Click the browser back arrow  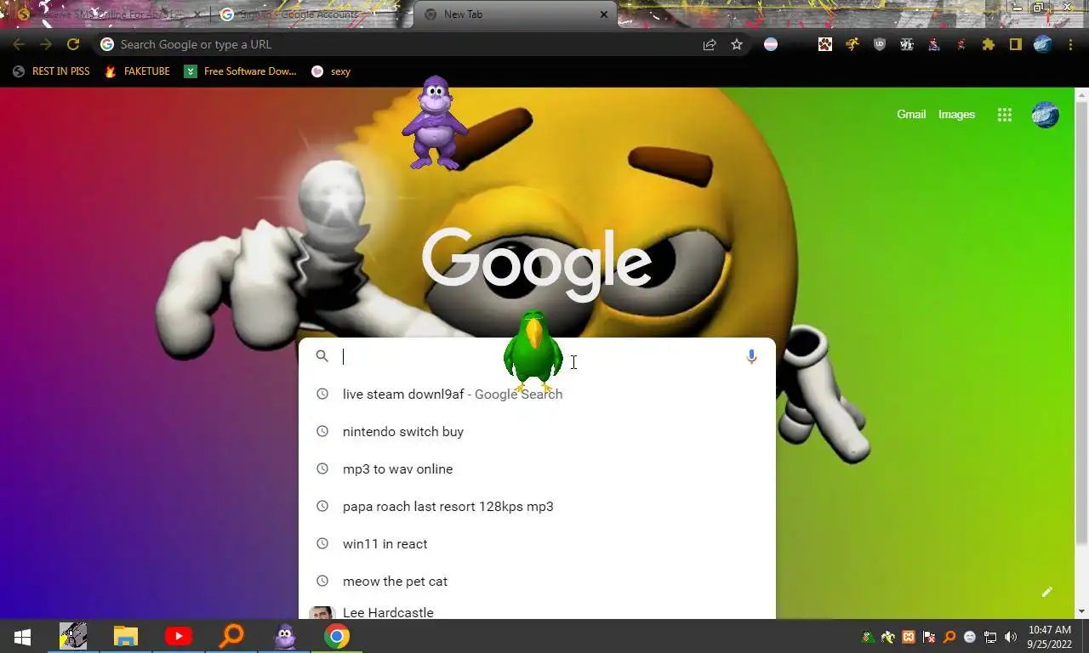(19, 44)
